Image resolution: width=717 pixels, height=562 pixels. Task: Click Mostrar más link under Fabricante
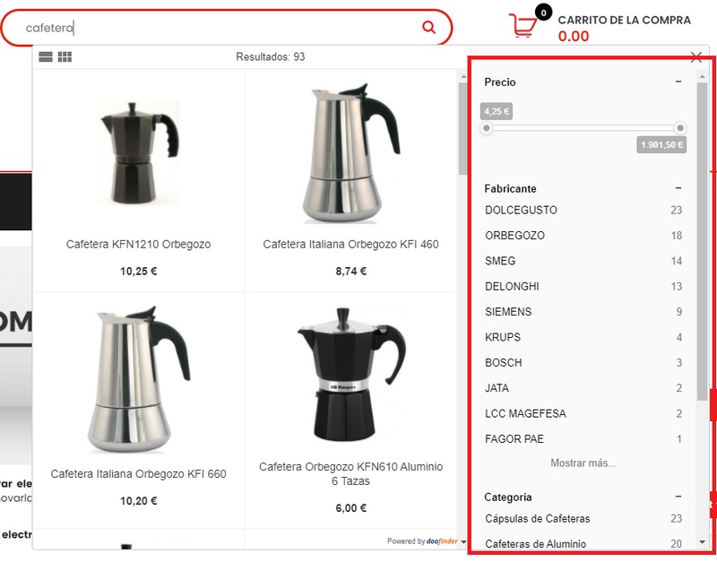point(583,463)
